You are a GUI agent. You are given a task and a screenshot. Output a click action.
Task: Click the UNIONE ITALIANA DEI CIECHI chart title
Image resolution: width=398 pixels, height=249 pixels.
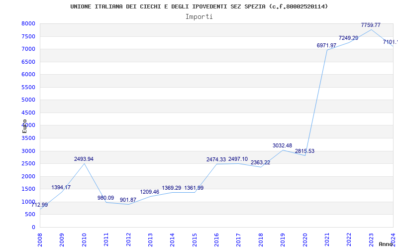tap(199, 6)
